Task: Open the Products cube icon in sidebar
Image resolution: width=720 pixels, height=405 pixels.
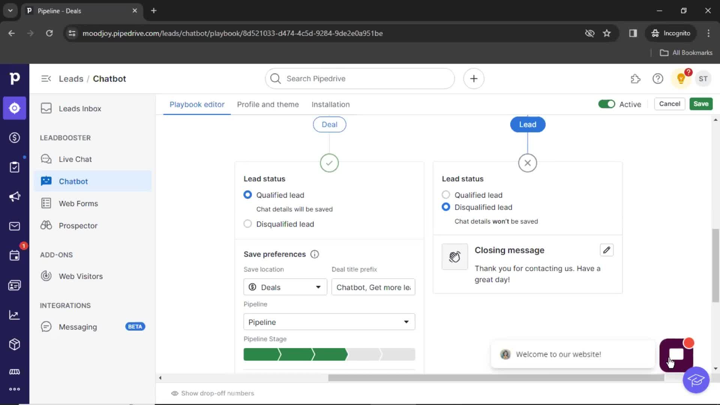Action: [14, 344]
